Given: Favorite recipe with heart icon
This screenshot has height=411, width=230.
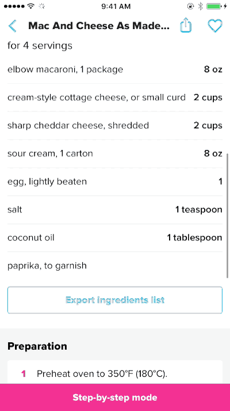Looking at the screenshot, I should (x=215, y=26).
